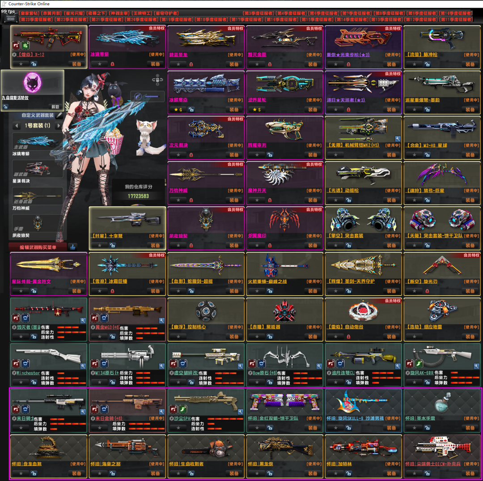The width and height of the screenshot is (483, 481).
Task: Click the wrench icon on Winchester card
Action: pyautogui.click(x=83, y=366)
